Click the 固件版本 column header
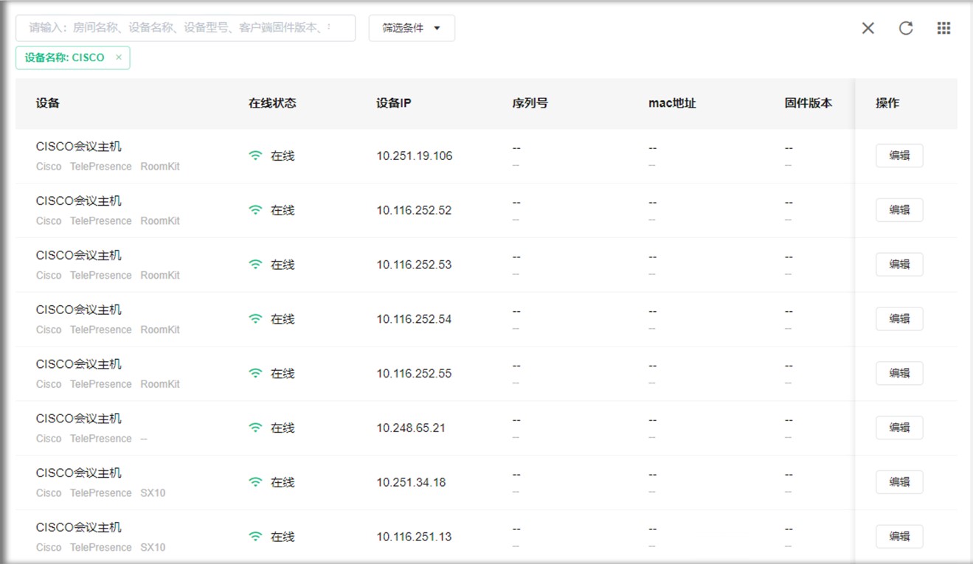 (808, 103)
